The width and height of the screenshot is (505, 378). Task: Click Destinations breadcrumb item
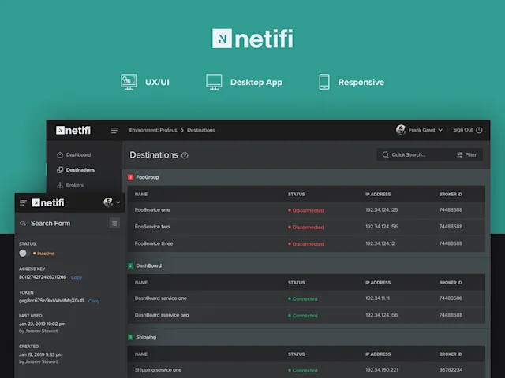tap(201, 130)
